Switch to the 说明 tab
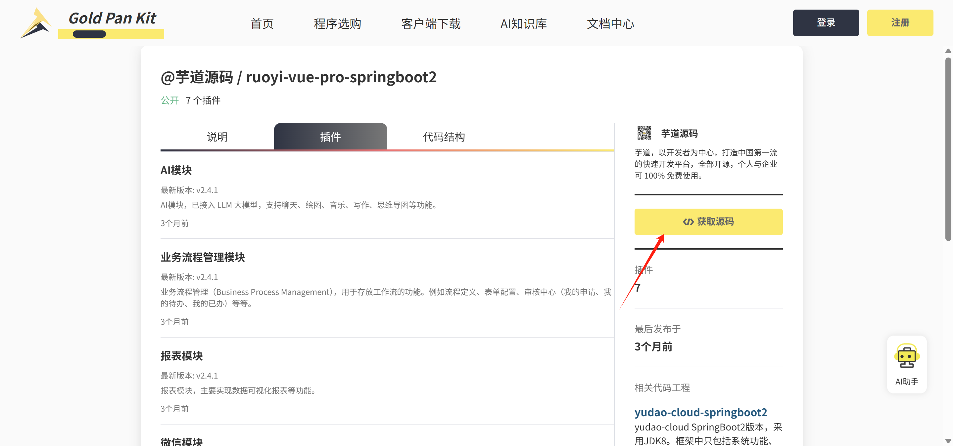 click(x=217, y=137)
